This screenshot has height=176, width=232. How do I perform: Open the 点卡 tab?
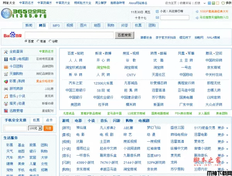click(x=49, y=120)
